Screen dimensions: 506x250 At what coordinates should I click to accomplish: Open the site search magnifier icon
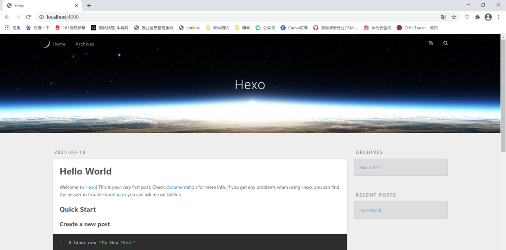pyautogui.click(x=446, y=43)
